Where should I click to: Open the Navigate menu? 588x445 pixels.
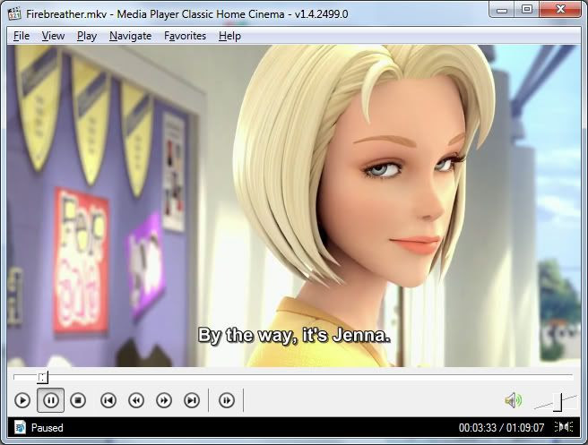click(x=131, y=36)
